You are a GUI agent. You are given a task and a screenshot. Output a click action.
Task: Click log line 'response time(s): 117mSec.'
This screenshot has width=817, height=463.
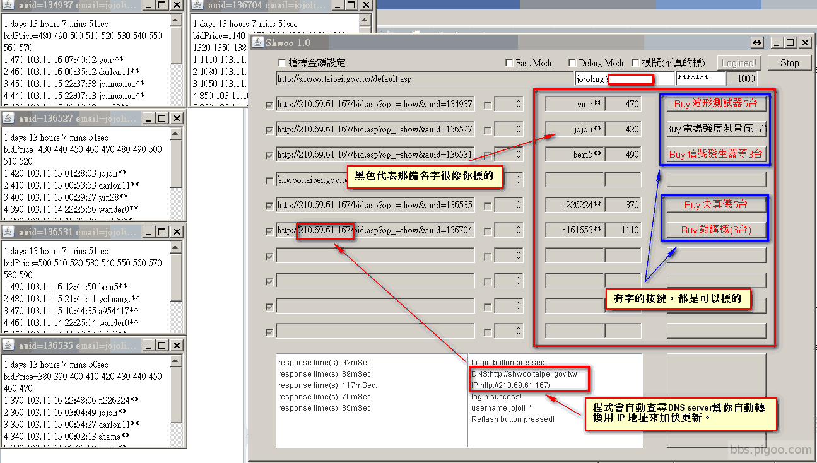click(327, 385)
